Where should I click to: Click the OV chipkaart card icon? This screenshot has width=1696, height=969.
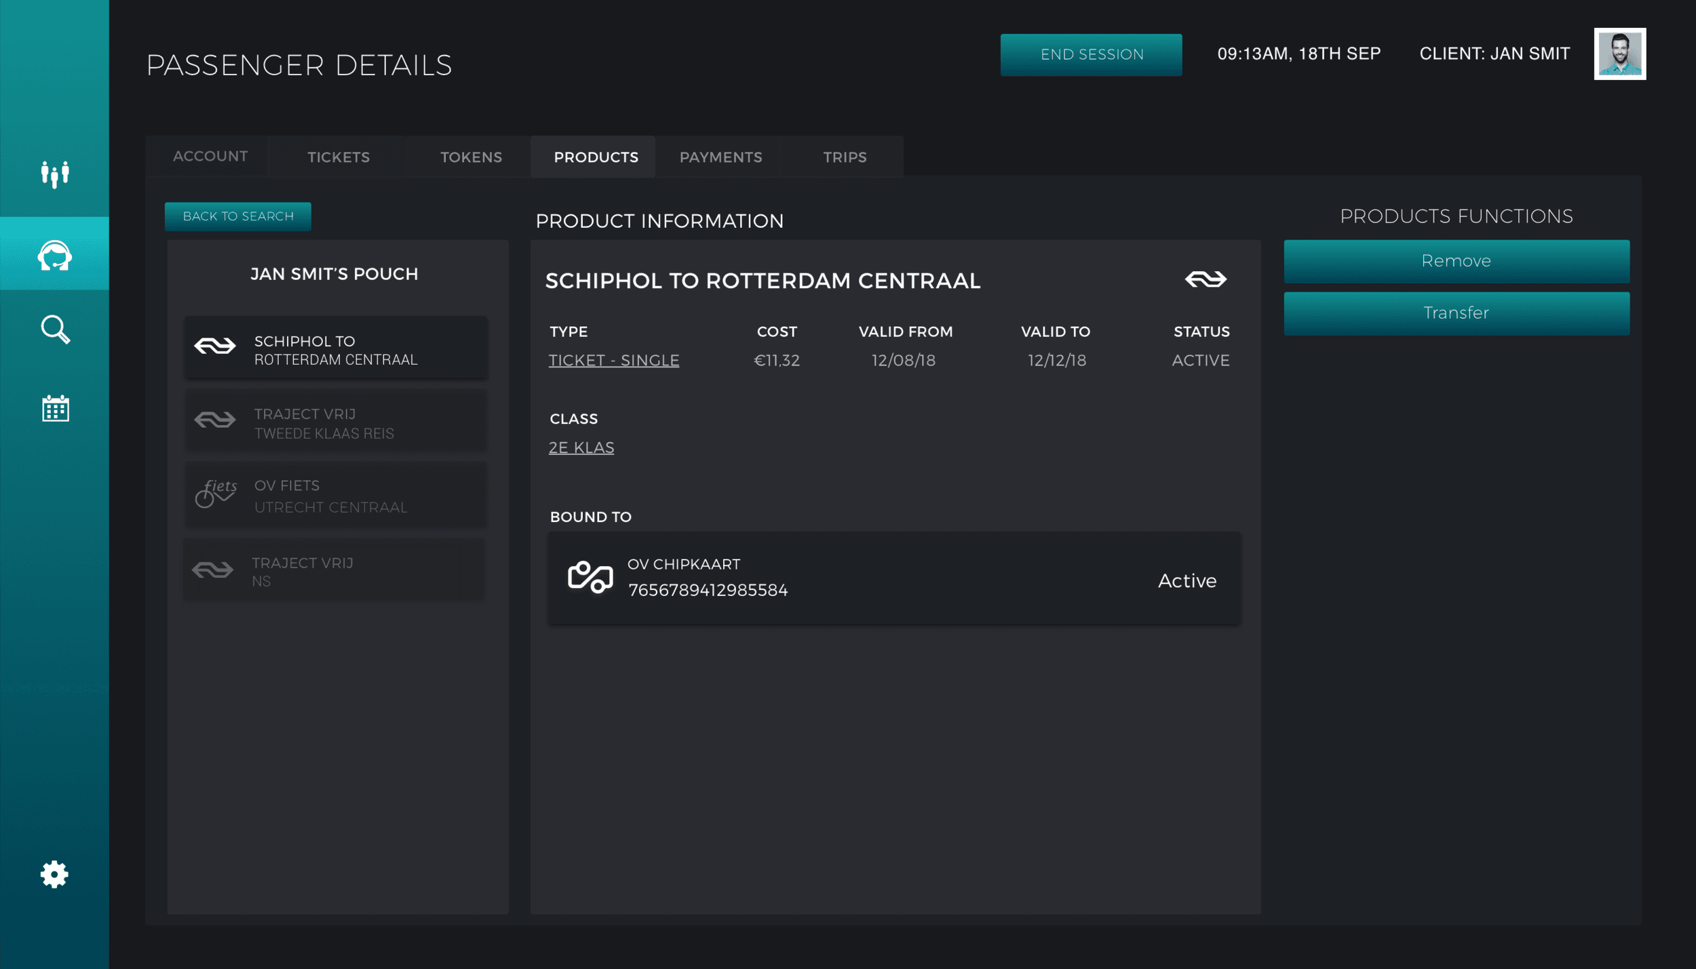coord(590,578)
